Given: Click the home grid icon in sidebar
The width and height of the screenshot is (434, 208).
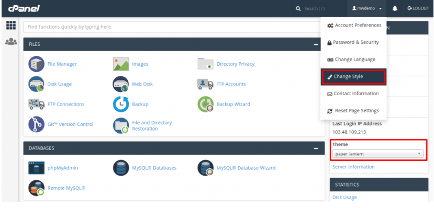Looking at the screenshot, I should click(x=11, y=26).
